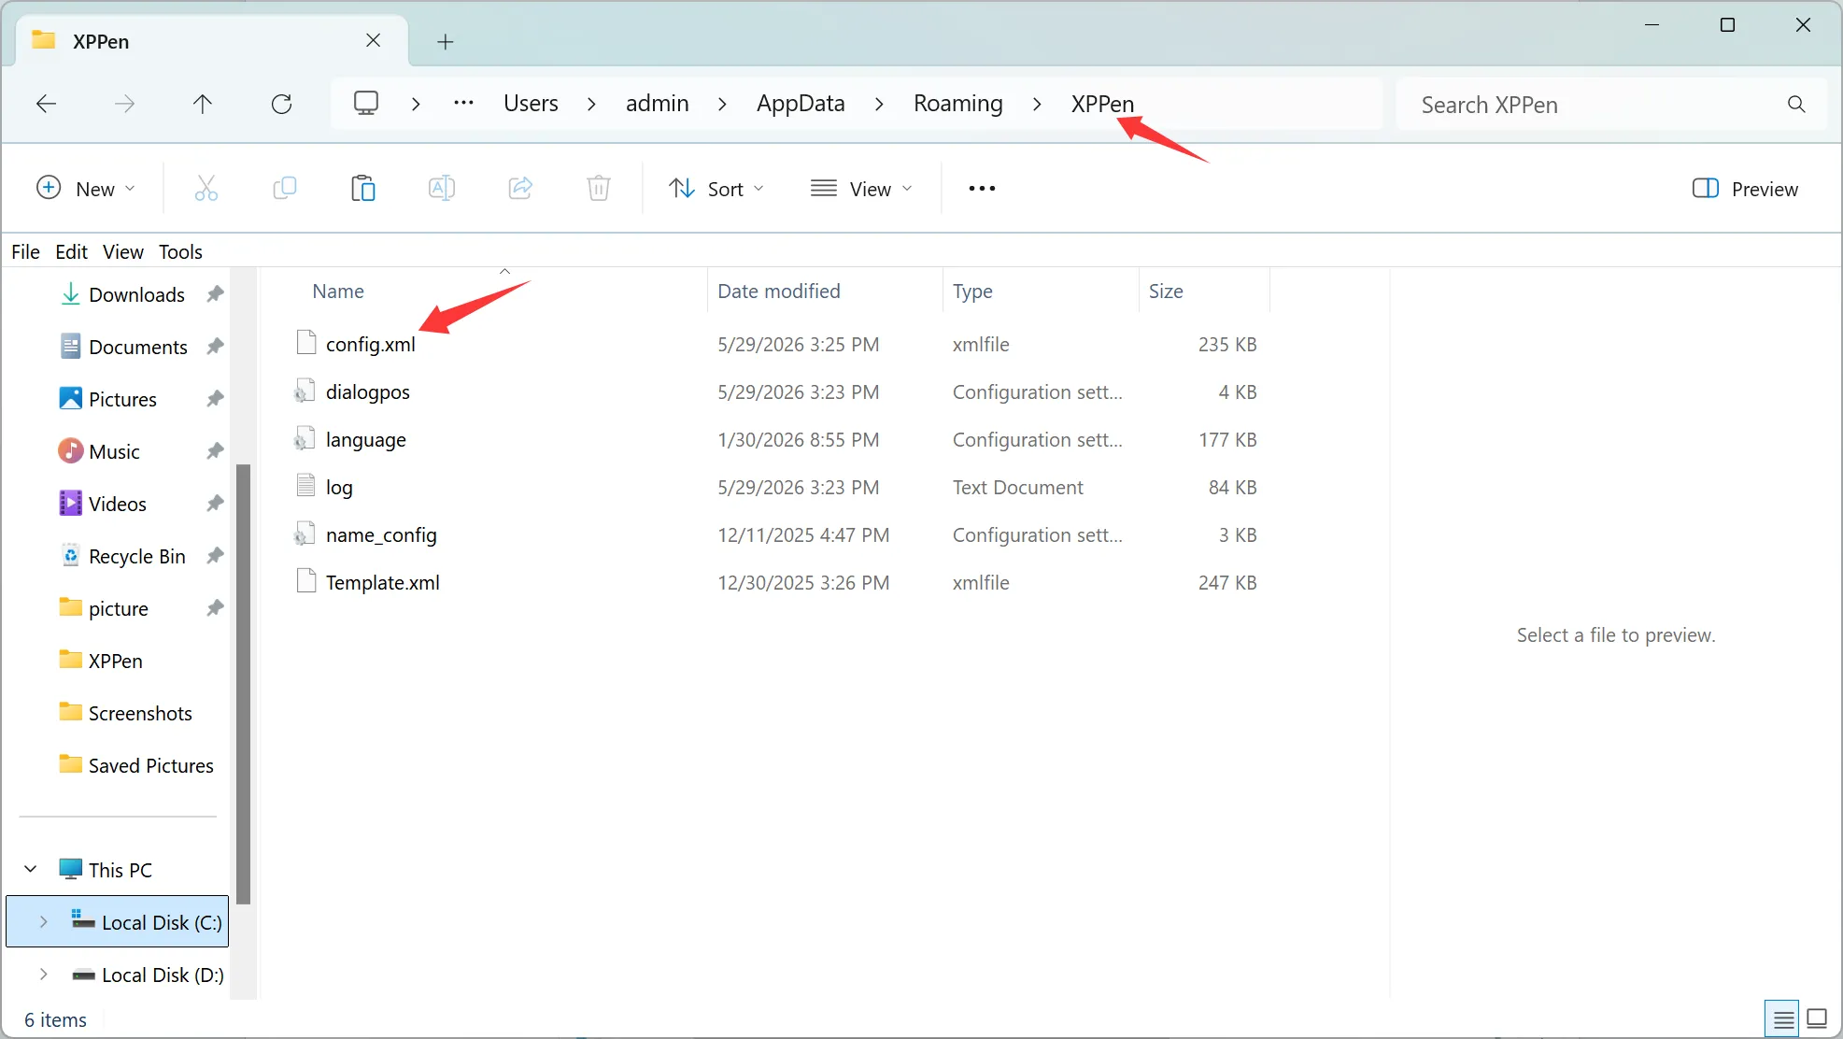
Task: Click the Music sidebar icon
Action: click(x=71, y=451)
